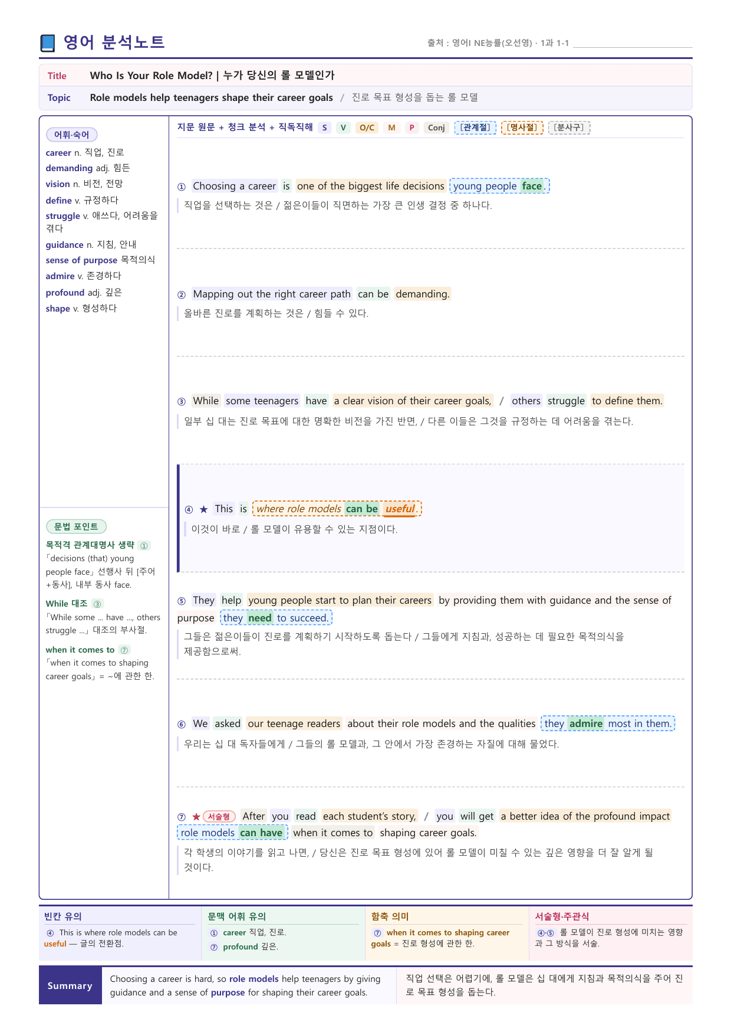This screenshot has width=731, height=1035.
Task: Click the 어휘·숙어 section pill
Action: [71, 135]
